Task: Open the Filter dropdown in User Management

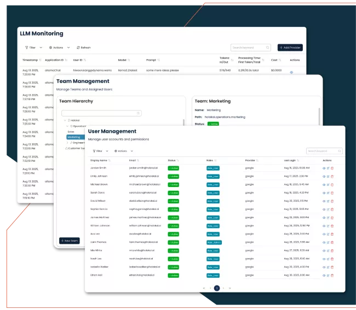Action: pyautogui.click(x=100, y=151)
